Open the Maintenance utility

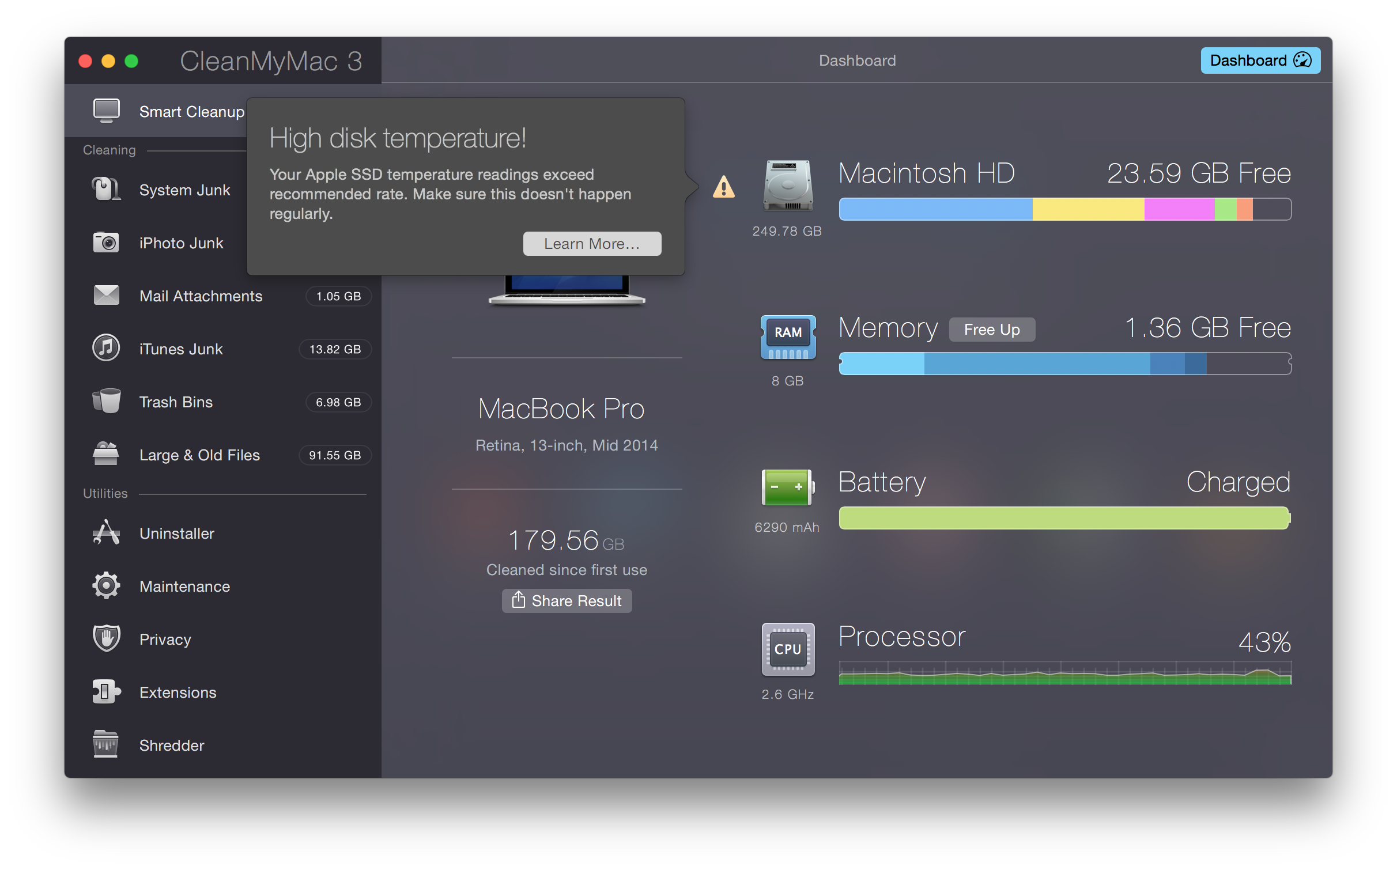pyautogui.click(x=184, y=586)
